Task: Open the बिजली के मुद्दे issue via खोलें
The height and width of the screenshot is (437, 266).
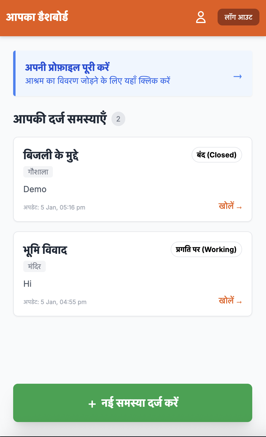Action: click(230, 206)
